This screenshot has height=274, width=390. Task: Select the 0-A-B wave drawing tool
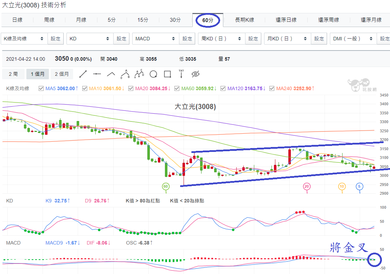coord(125,74)
